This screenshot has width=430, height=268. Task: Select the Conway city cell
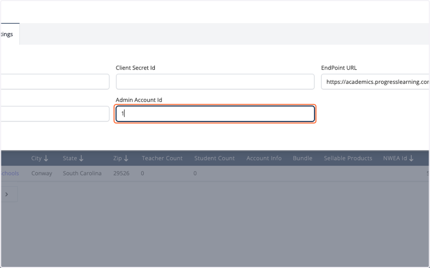pos(42,173)
